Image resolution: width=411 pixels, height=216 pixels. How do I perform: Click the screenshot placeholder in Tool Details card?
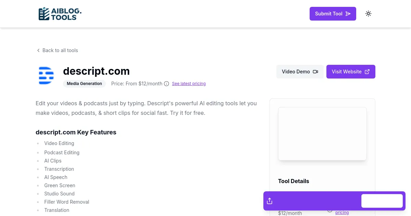pyautogui.click(x=322, y=134)
